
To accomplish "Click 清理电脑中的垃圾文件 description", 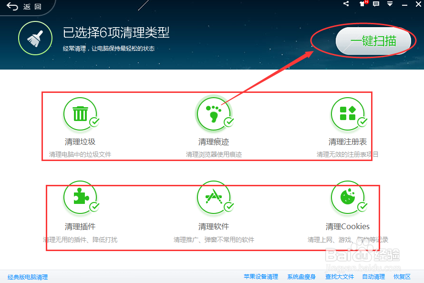I will coord(80,154).
